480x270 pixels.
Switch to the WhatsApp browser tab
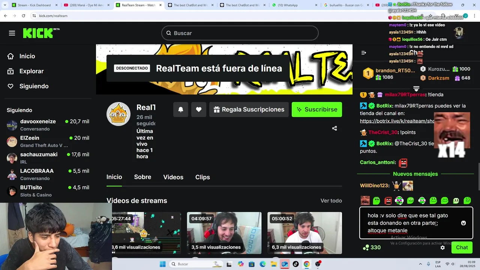pos(294,5)
